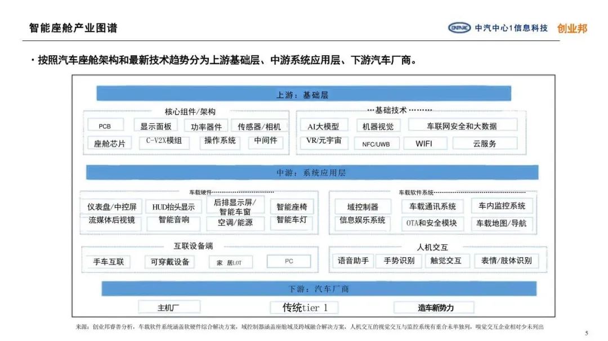The width and height of the screenshot is (608, 341).
Task: Click the source footnote starting 来源
Action: click(x=310, y=327)
